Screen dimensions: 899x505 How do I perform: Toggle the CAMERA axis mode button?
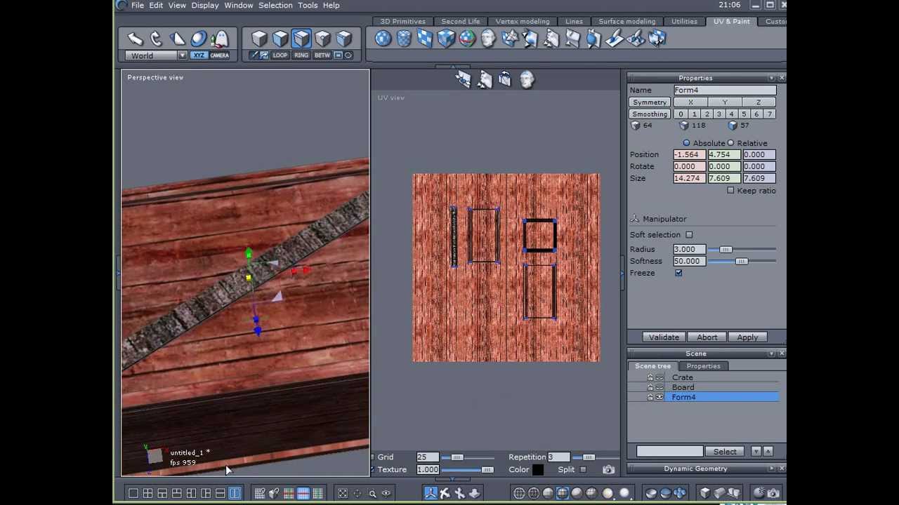coord(219,55)
